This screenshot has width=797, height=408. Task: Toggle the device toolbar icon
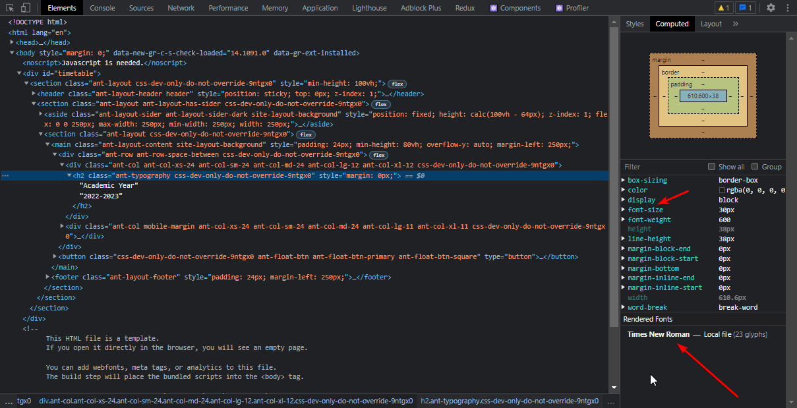(x=26, y=8)
